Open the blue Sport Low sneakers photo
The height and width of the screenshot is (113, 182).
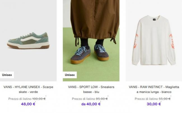[x=91, y=40]
